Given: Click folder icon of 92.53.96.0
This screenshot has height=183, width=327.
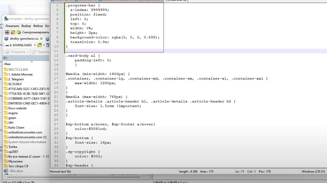Looking at the screenshot, I should click(x=6, y=84).
